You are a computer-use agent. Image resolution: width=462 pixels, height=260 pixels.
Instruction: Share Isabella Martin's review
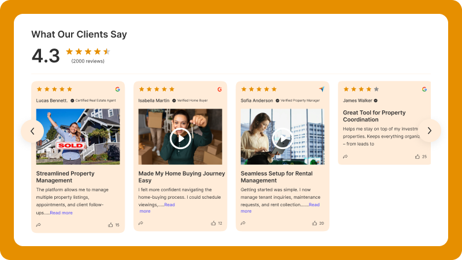coord(141,223)
